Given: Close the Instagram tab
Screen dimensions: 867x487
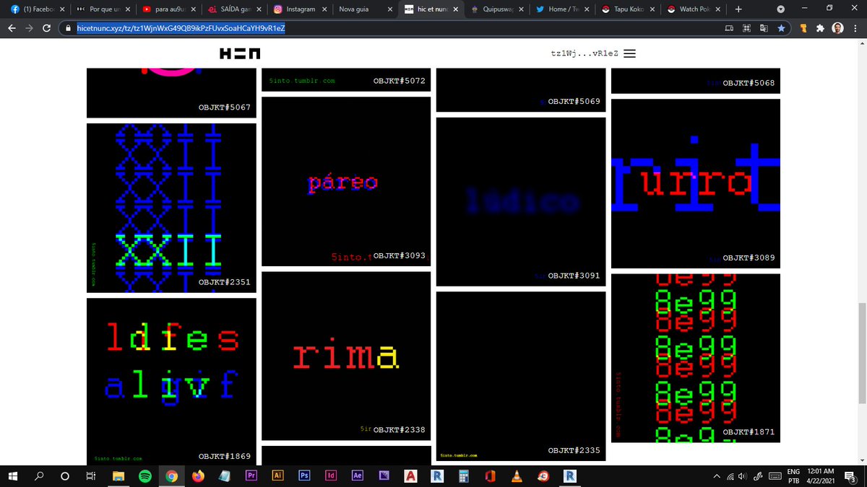Looking at the screenshot, I should (323, 9).
